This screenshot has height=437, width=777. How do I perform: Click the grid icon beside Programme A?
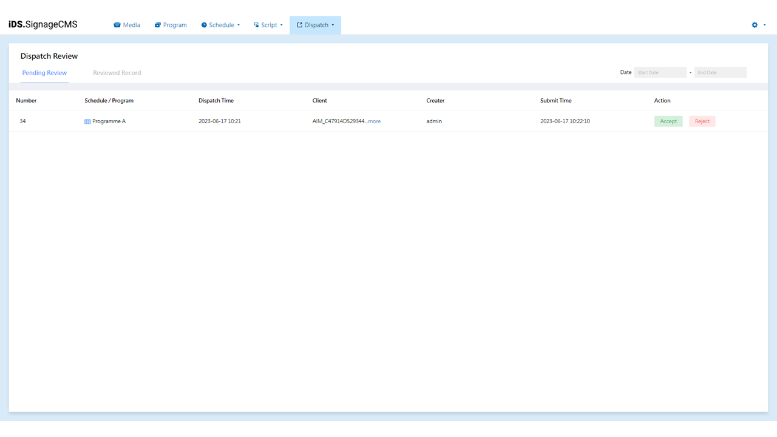pyautogui.click(x=87, y=121)
